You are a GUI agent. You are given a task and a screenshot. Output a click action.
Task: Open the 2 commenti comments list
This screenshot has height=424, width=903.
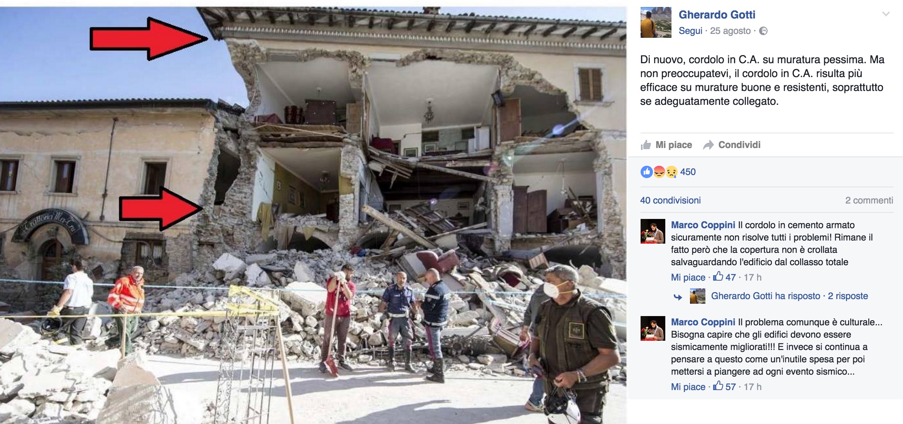[869, 200]
